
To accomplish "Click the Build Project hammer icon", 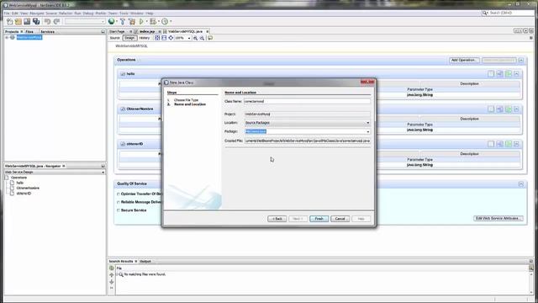I will pos(123,22).
